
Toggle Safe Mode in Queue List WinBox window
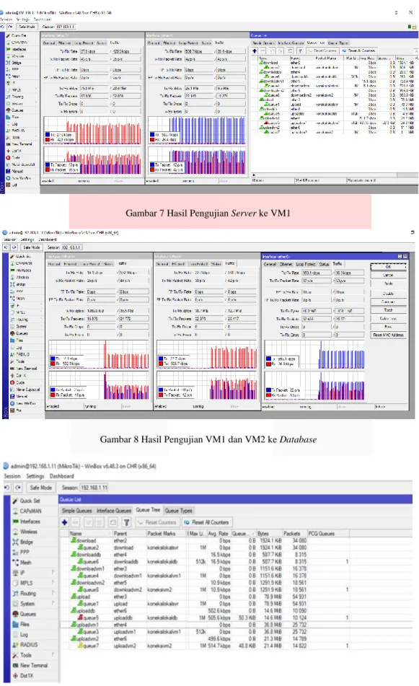point(40,488)
